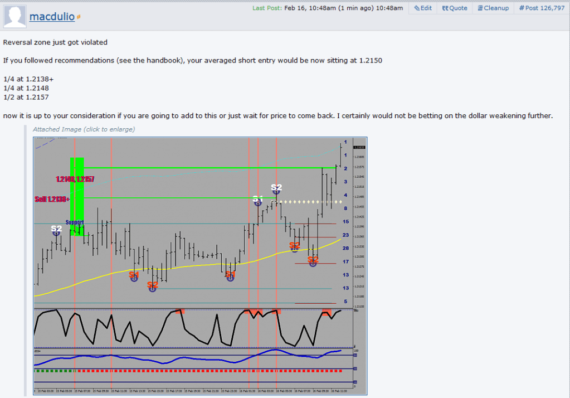Open the Post 126,797 permalink
Viewport: 570px width, 398px height.
tap(542, 8)
